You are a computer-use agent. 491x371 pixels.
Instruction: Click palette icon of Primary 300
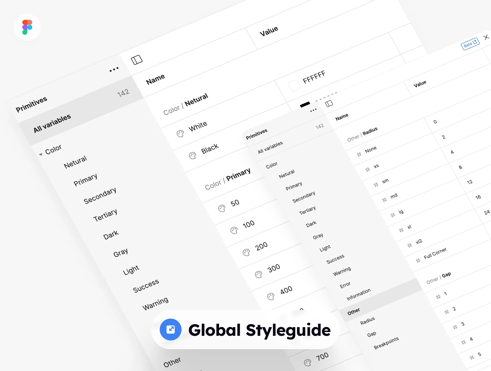pyautogui.click(x=259, y=274)
